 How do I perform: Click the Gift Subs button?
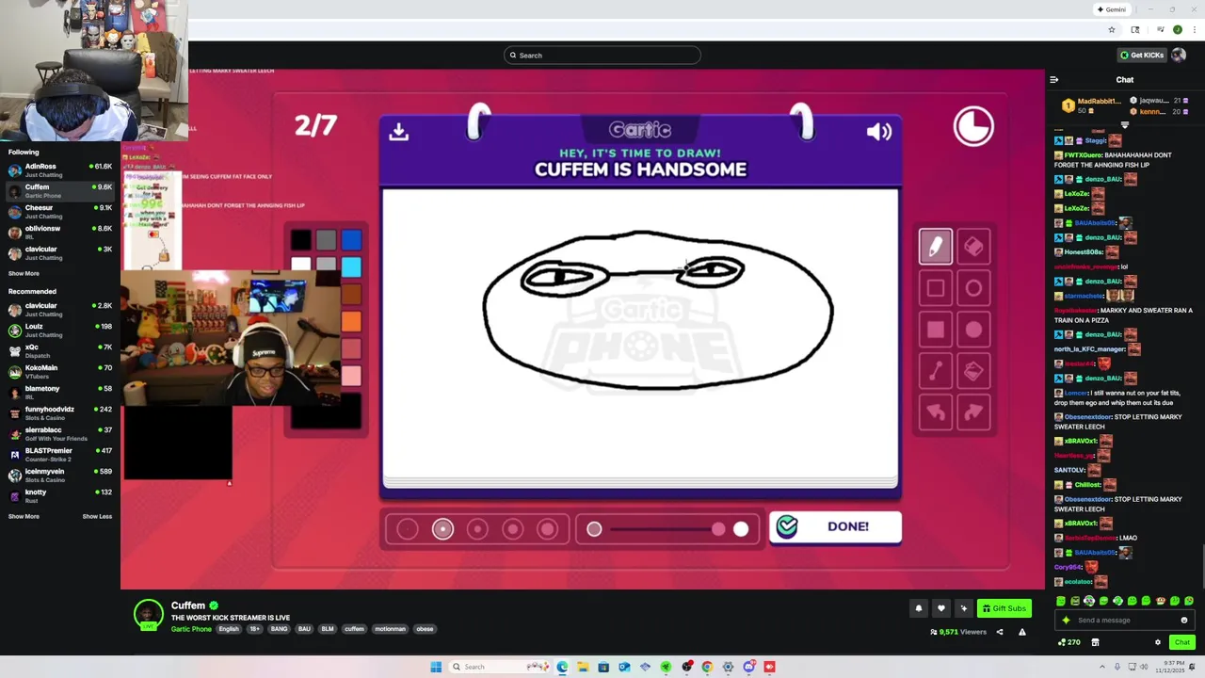[1004, 608]
